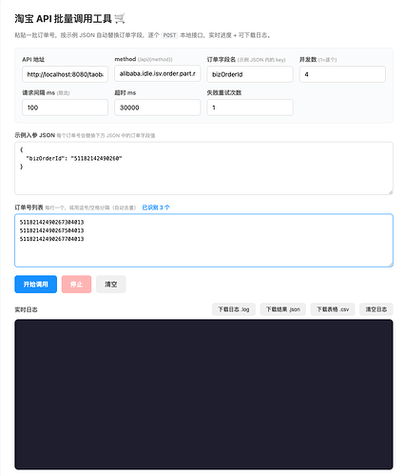Click the 并发数 field showing 4

tap(342, 74)
